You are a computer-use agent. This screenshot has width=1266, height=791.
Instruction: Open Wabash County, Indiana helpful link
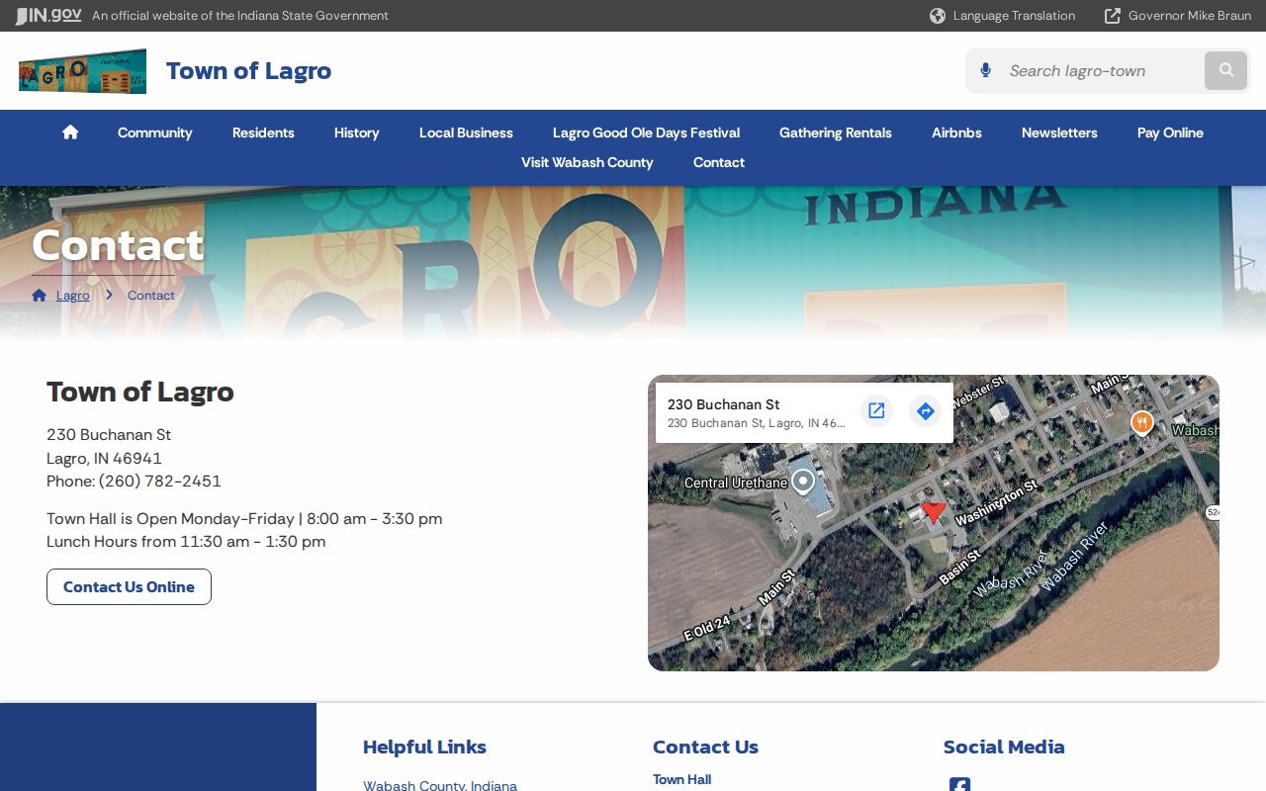[440, 785]
